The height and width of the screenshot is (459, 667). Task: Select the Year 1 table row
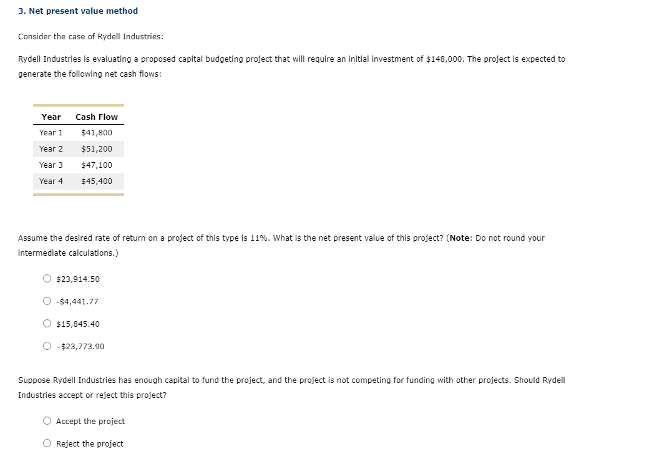click(x=78, y=132)
